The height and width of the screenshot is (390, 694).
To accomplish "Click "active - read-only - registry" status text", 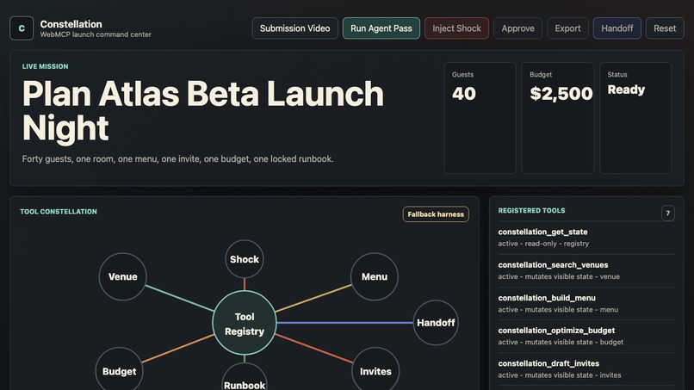I will (543, 244).
